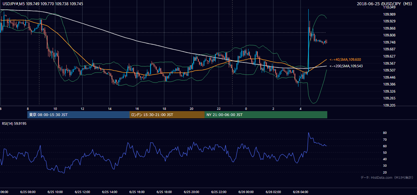Select the ロンドン 15:30-21:00 JST session bar

click(167, 115)
